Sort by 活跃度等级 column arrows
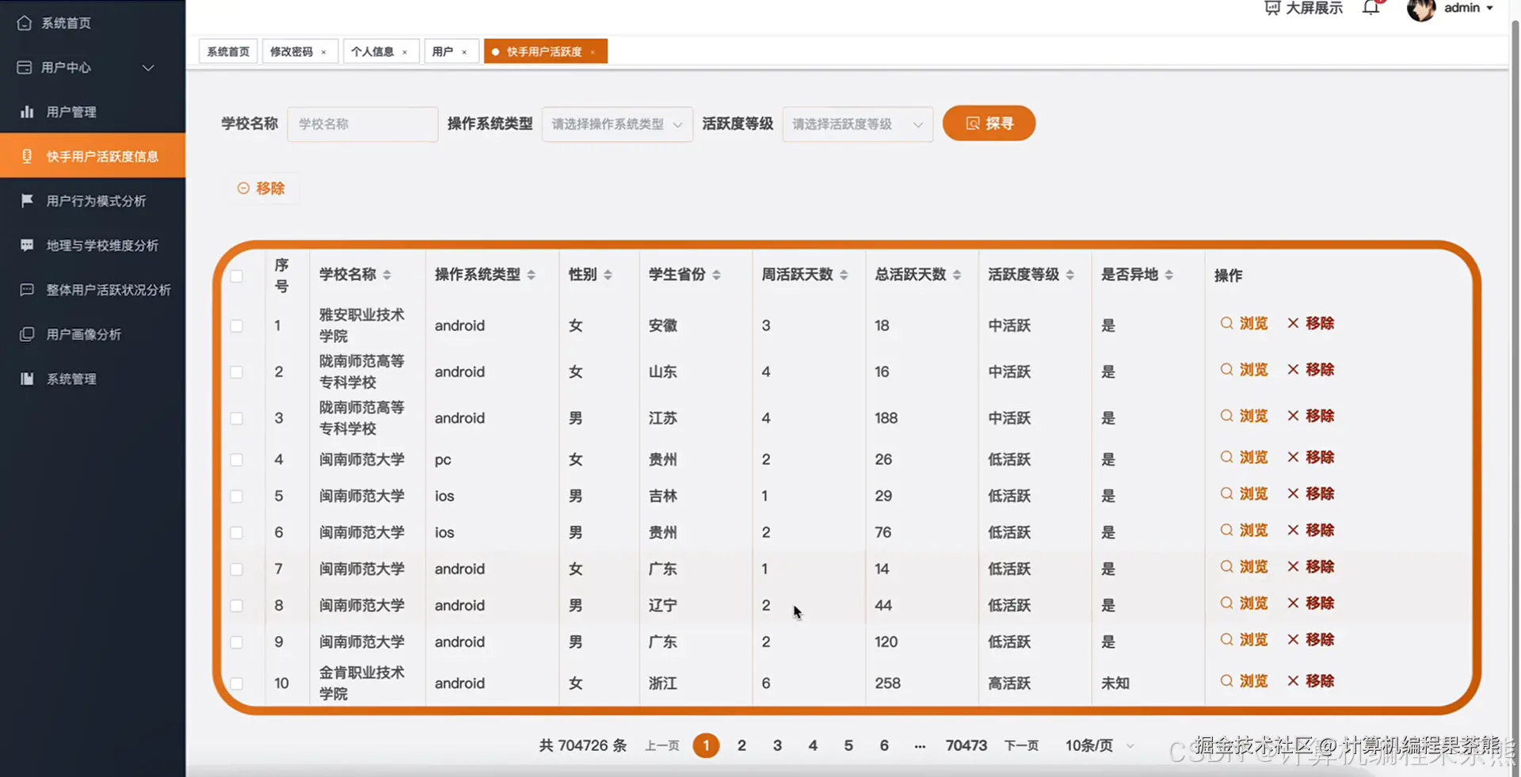The height and width of the screenshot is (777, 1521). [x=1070, y=275]
